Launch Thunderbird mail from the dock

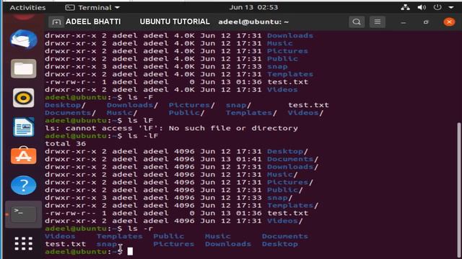(x=24, y=39)
